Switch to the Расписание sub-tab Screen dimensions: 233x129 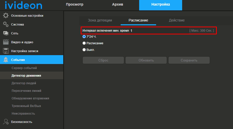coord(138,20)
